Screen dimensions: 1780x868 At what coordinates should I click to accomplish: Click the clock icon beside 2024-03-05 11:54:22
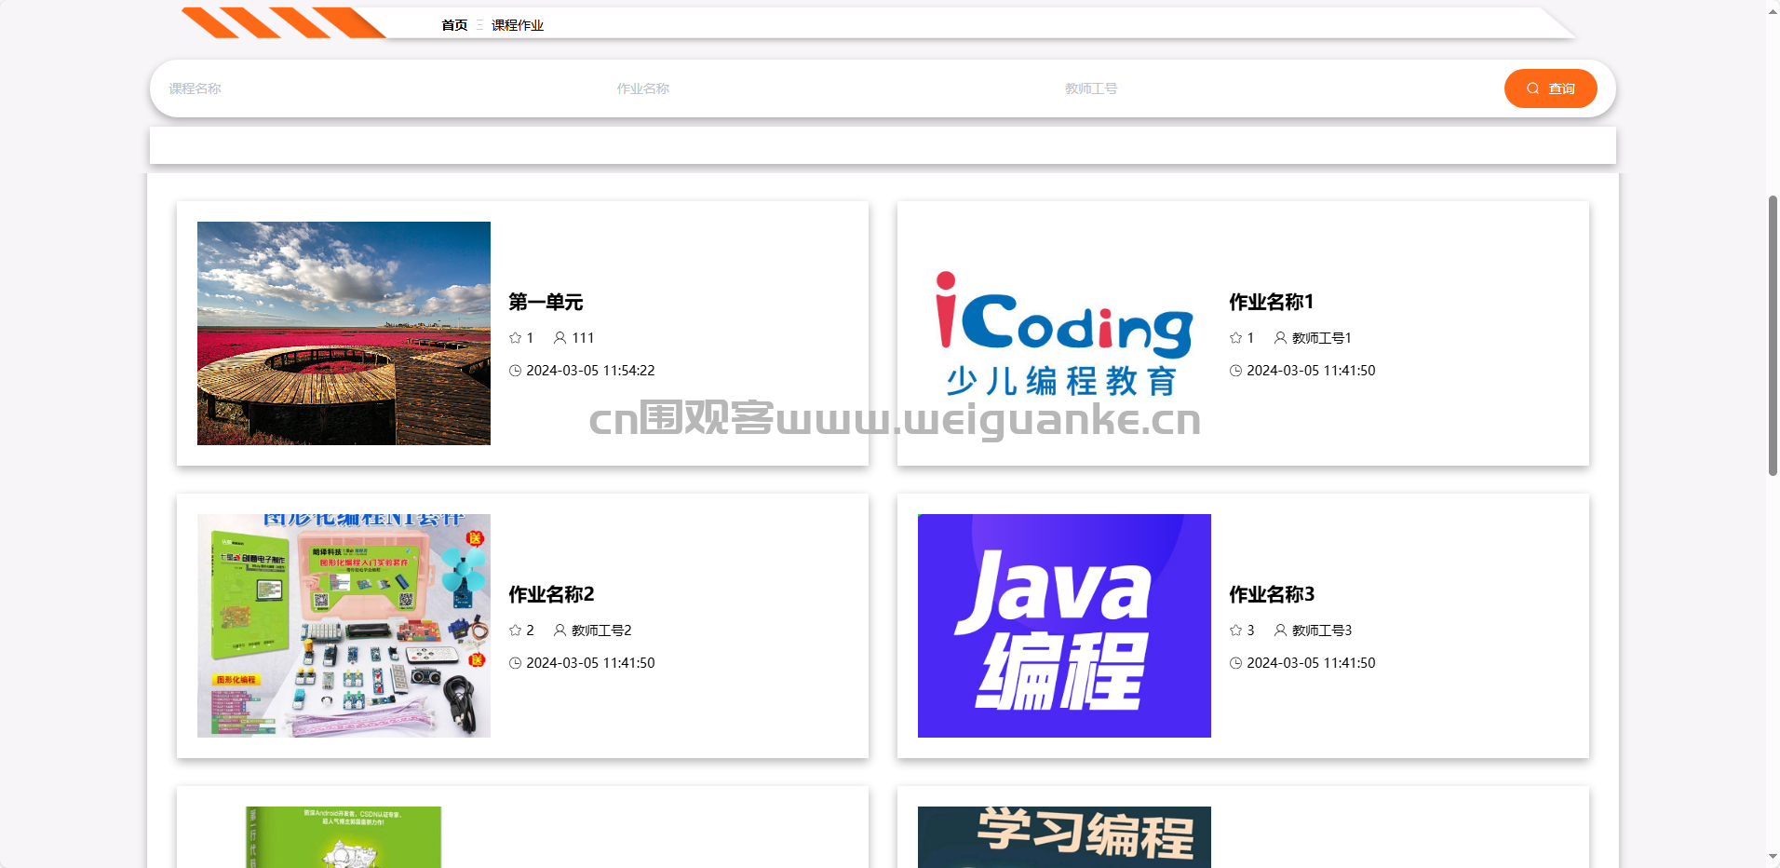coord(515,371)
